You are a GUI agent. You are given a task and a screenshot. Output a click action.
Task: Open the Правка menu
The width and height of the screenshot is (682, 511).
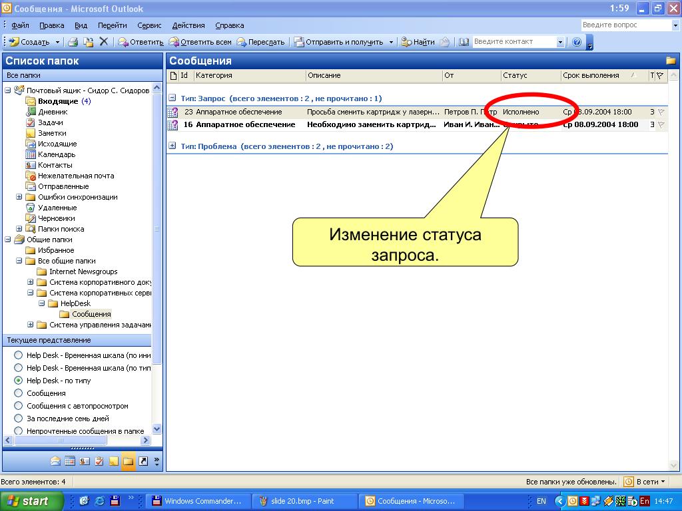[x=52, y=26]
